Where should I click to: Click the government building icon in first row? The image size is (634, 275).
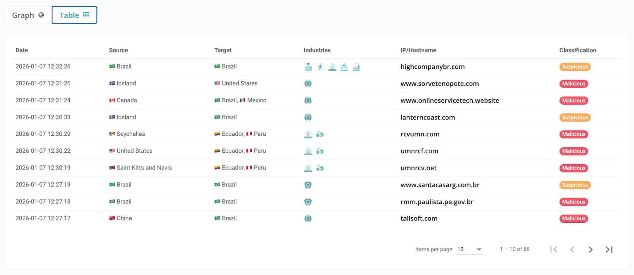344,67
